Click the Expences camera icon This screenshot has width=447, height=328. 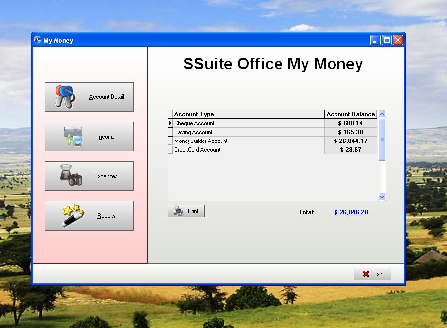click(x=71, y=175)
